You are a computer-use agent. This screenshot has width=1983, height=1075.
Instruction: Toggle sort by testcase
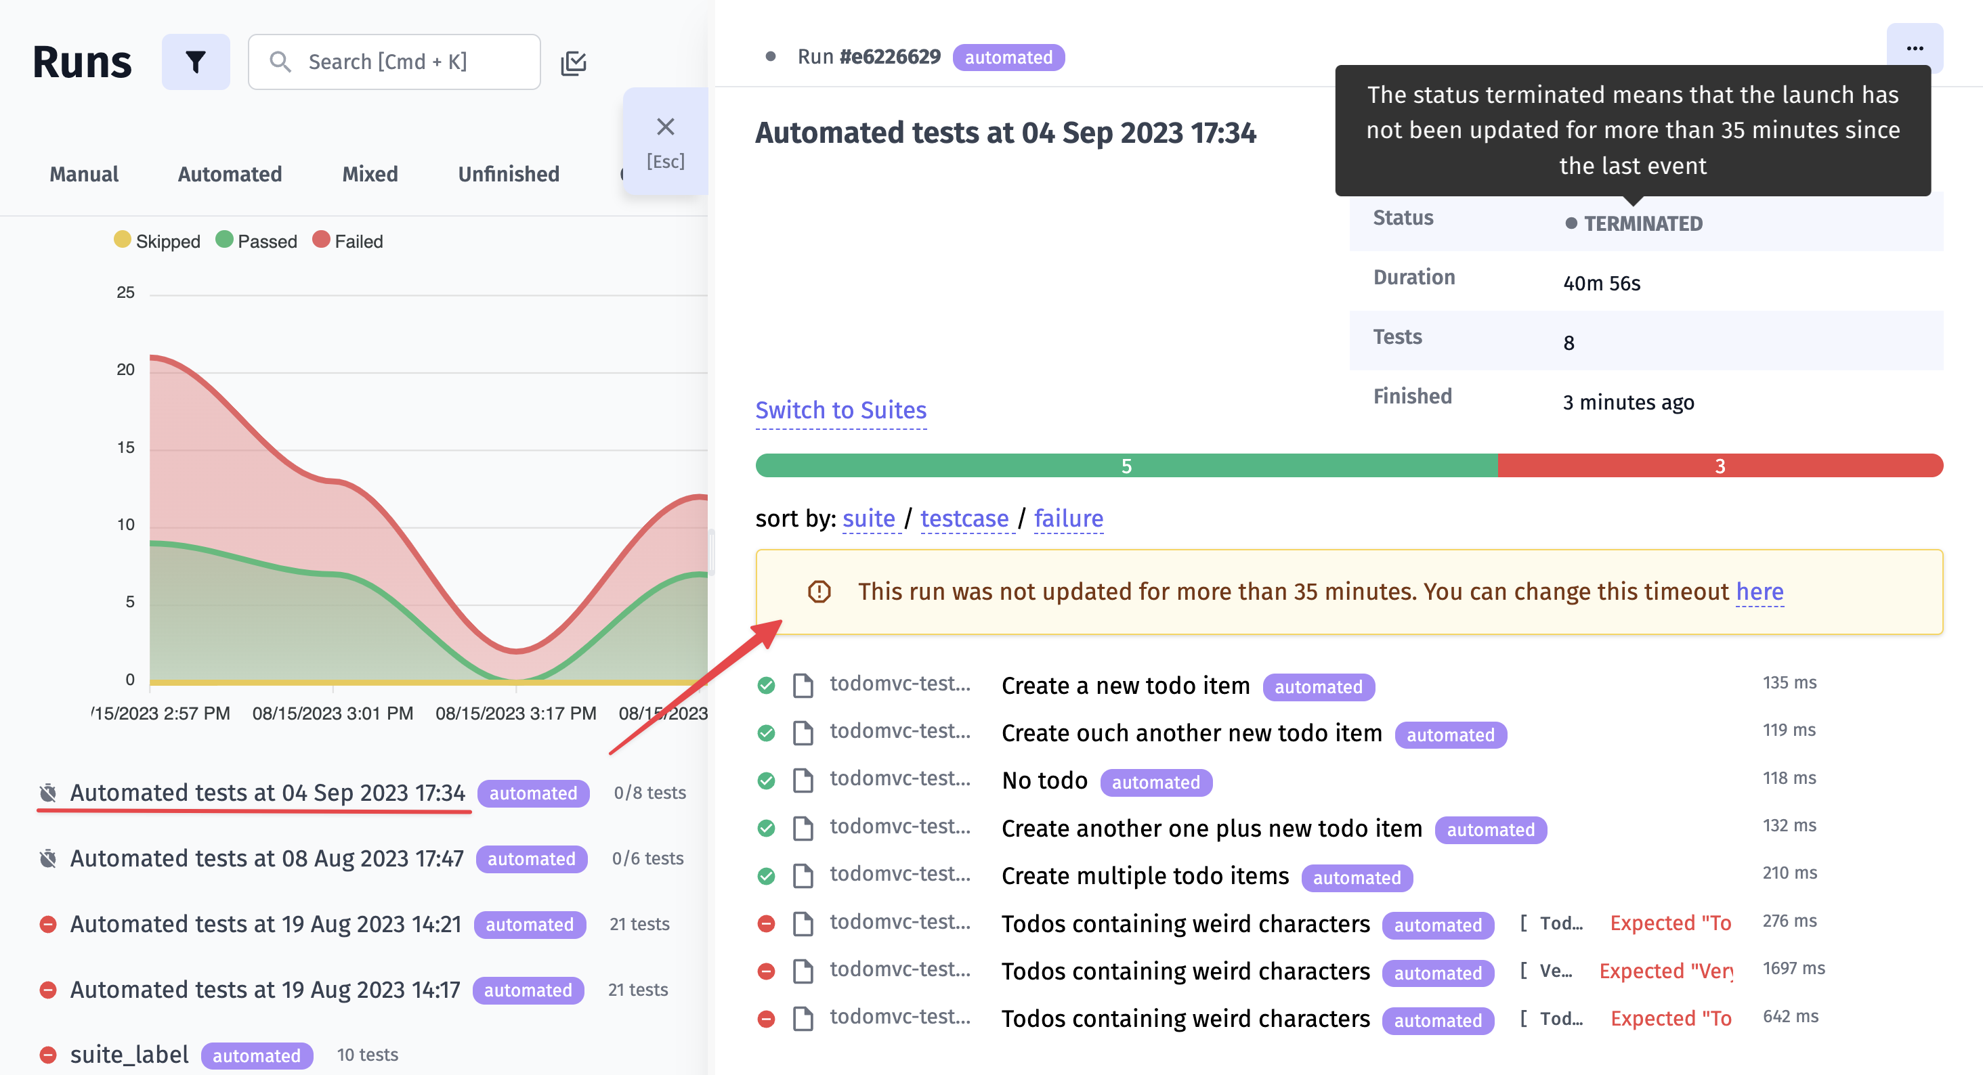[964, 518]
